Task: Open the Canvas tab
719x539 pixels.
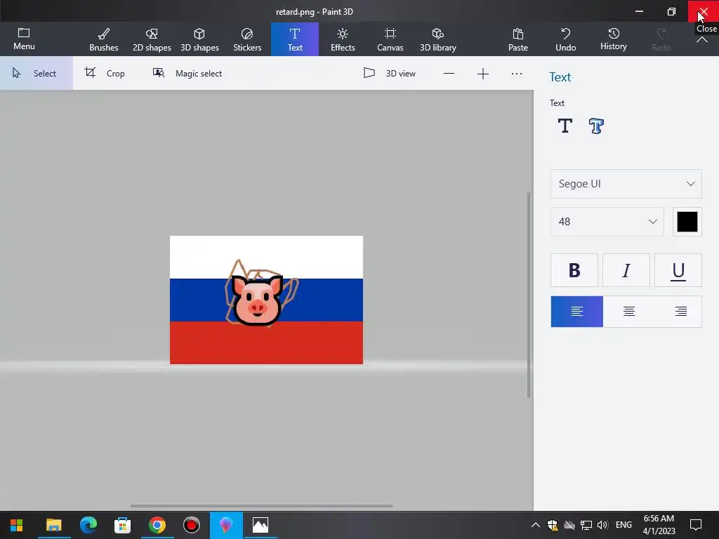Action: tap(390, 39)
